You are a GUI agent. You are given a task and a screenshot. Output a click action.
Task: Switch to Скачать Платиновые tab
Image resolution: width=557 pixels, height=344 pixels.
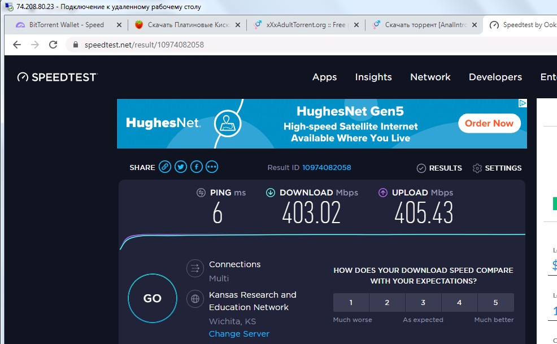coord(188,25)
